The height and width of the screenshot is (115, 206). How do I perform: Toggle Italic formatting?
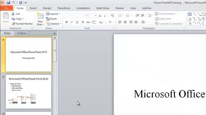pos(72,22)
